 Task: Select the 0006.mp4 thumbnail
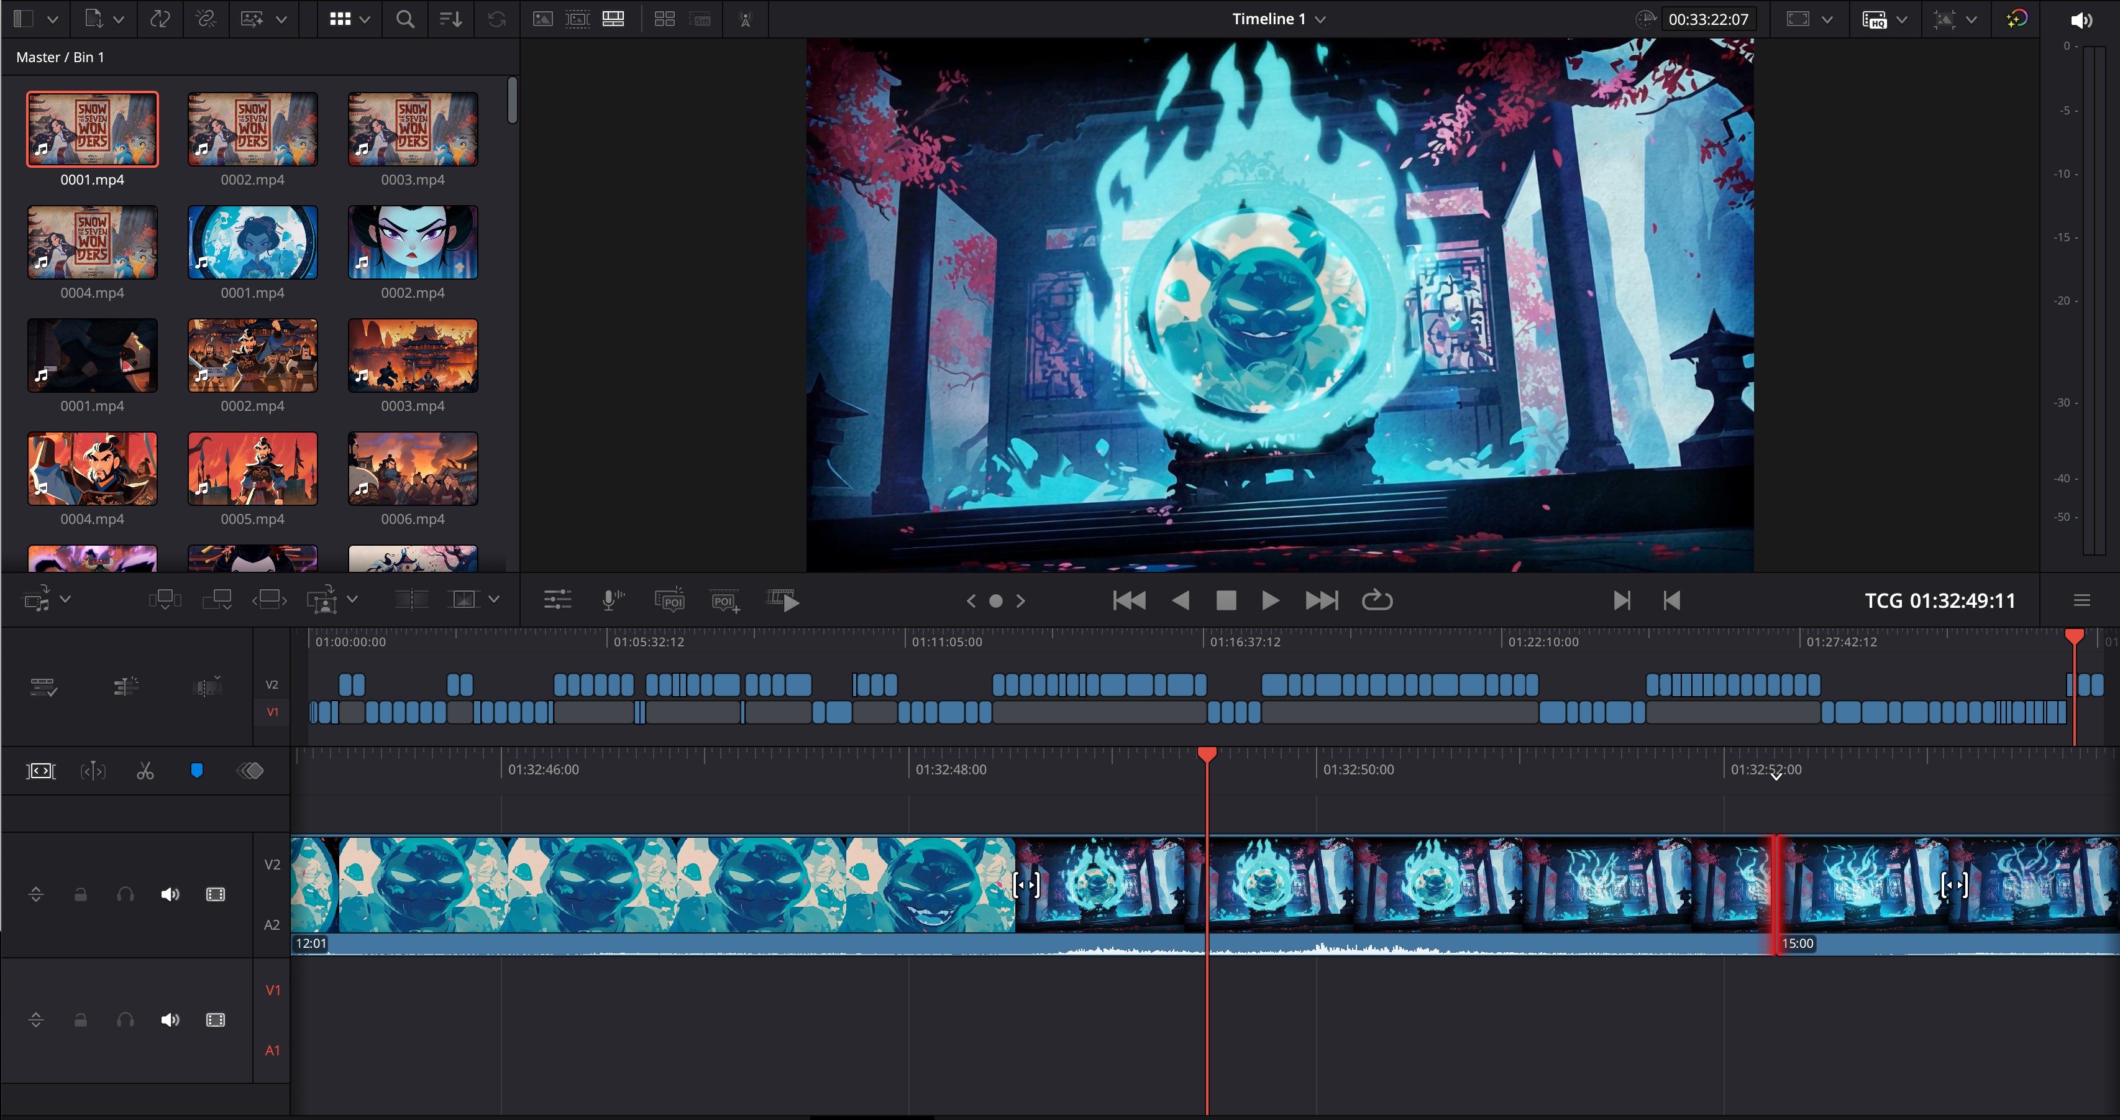coord(413,469)
